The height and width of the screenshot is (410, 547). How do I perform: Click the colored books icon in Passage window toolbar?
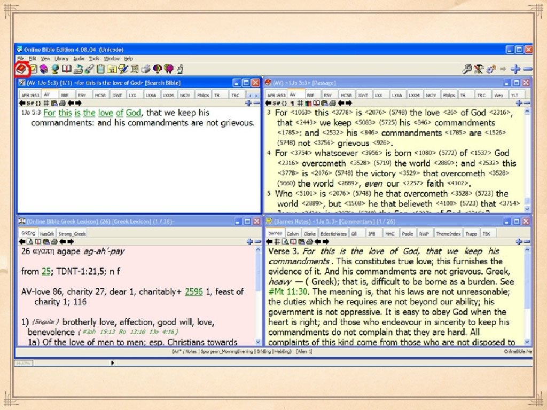[308, 103]
